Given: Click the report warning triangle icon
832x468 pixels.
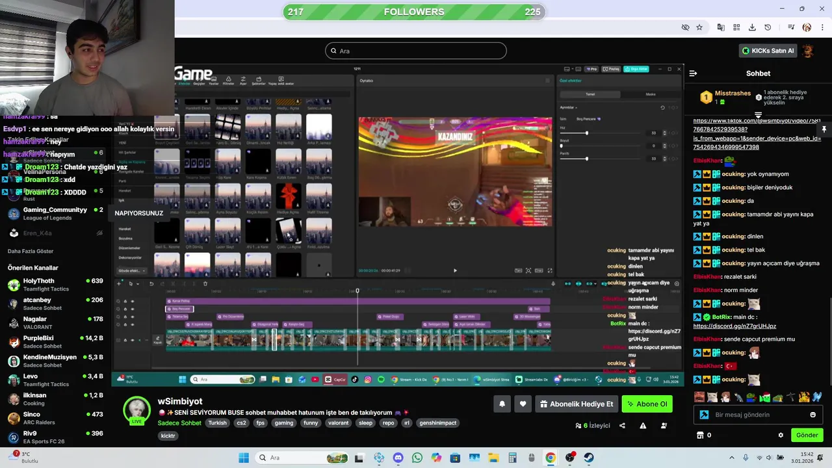Looking at the screenshot, I should pyautogui.click(x=643, y=426).
